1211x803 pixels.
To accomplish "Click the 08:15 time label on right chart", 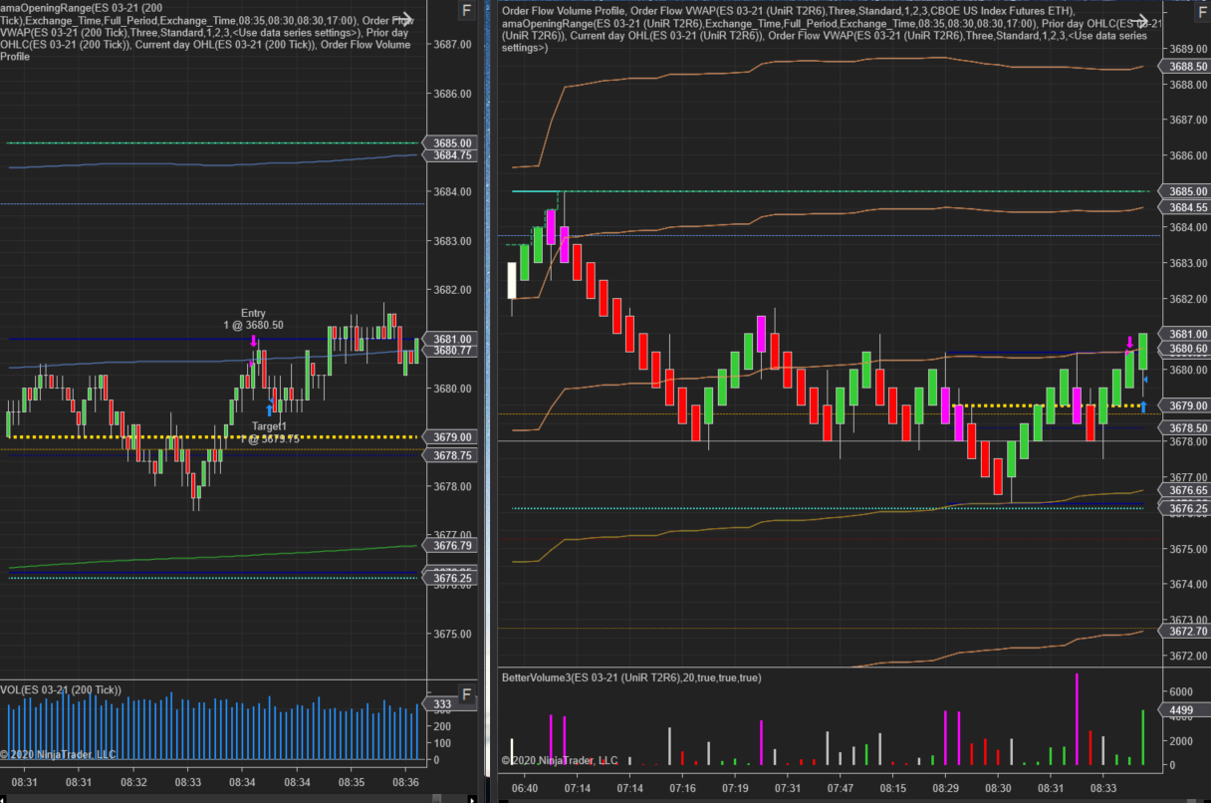I will (893, 788).
